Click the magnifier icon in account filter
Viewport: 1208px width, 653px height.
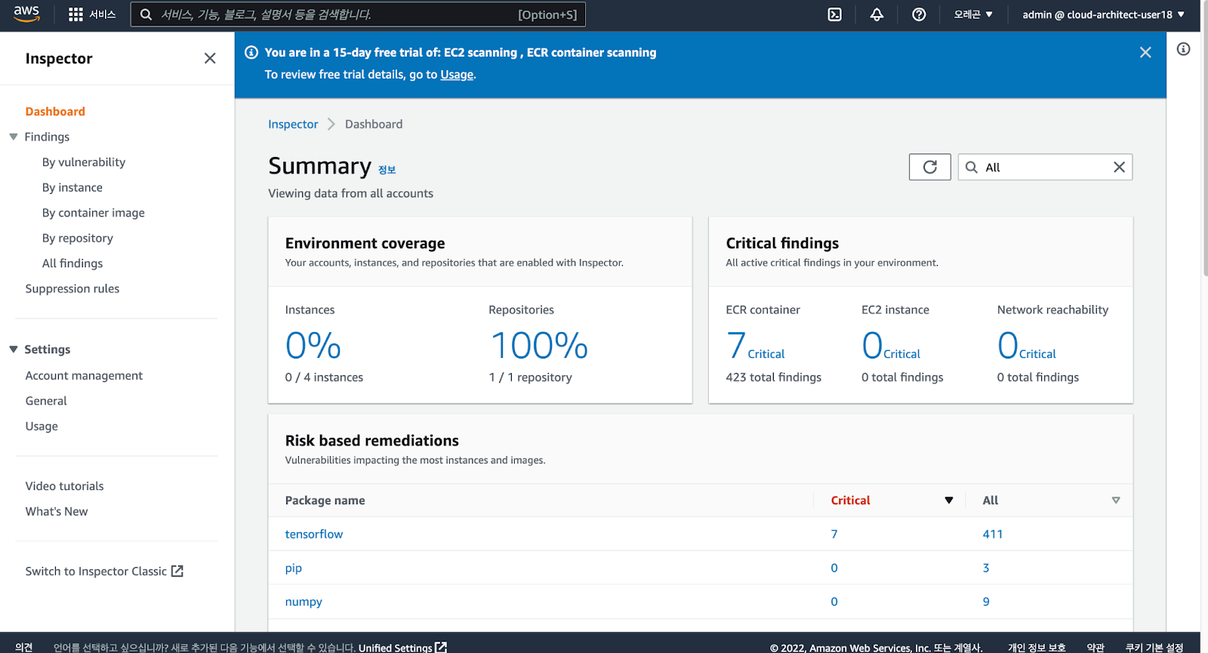[x=972, y=167]
